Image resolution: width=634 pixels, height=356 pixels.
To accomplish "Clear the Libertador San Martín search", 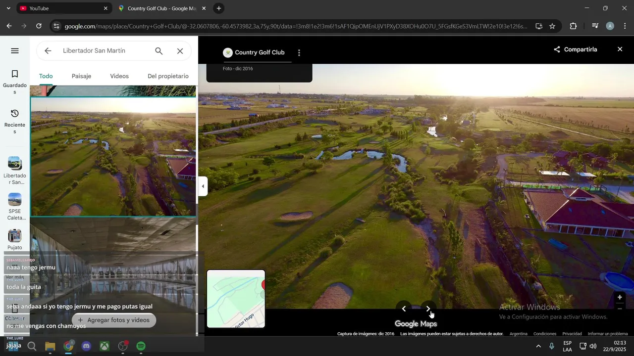I will pyautogui.click(x=180, y=51).
